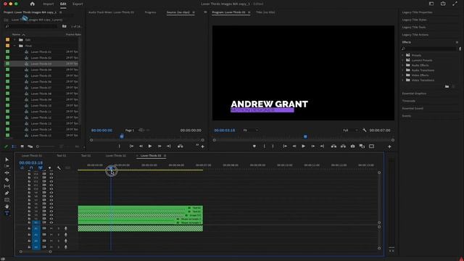Open the Program monitor button editor plus
This screenshot has width=464, height=261.
(389, 146)
